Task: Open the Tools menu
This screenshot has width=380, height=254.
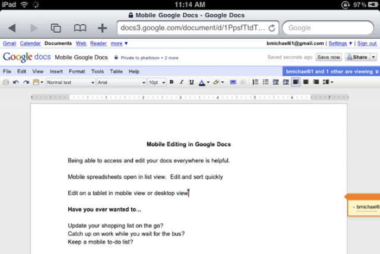Action: click(x=97, y=71)
